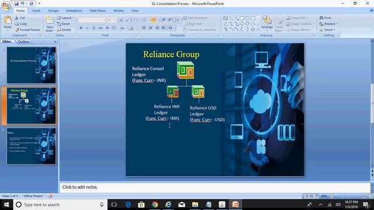Toggle Underline formatting

pos(93,28)
